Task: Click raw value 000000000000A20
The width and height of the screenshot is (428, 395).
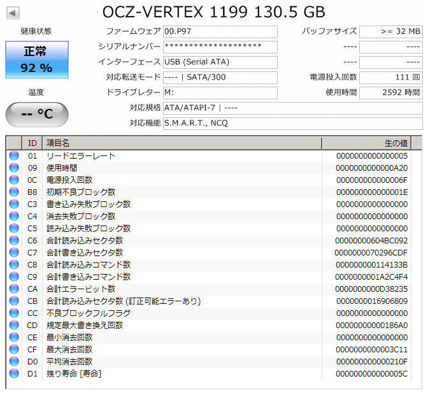Action: [x=372, y=168]
